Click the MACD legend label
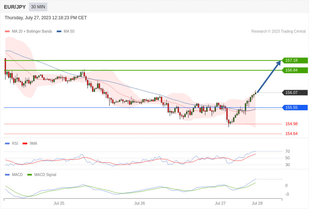Image resolution: width=309 pixels, height=209 pixels. 17,175
